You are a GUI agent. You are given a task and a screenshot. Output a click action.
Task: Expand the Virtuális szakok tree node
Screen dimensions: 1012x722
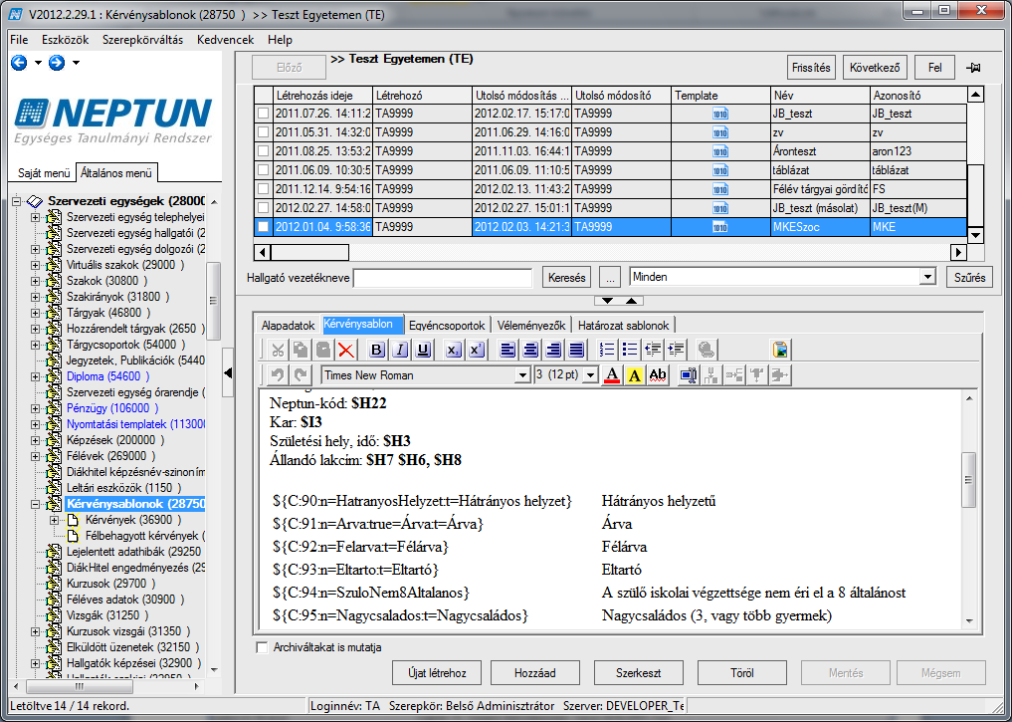point(36,266)
